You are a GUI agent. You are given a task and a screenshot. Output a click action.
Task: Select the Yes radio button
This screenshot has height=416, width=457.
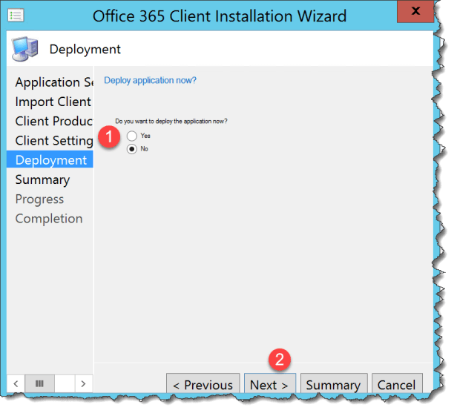pyautogui.click(x=132, y=136)
